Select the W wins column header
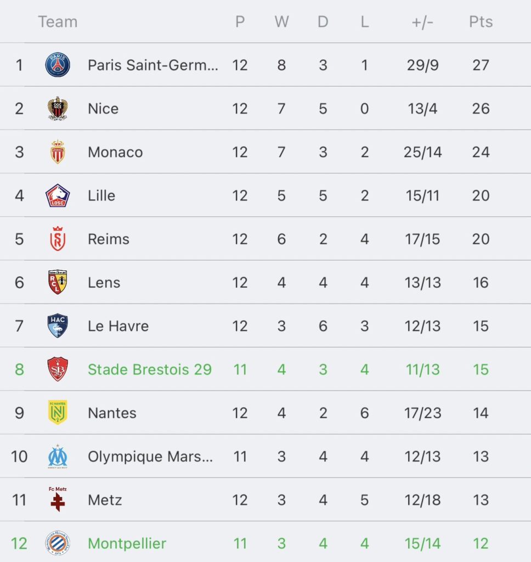The image size is (531, 562). pos(281,22)
